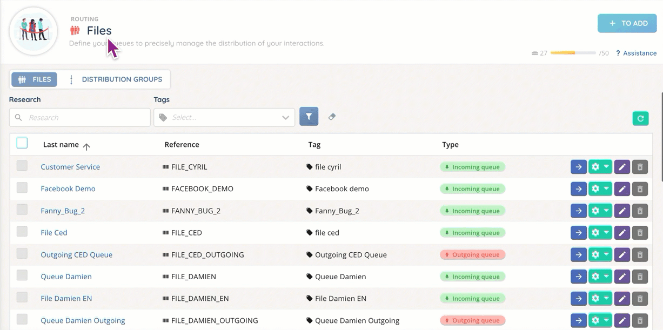663x330 pixels.
Task: Click arrow icon for Queue Damien row
Action: point(578,277)
